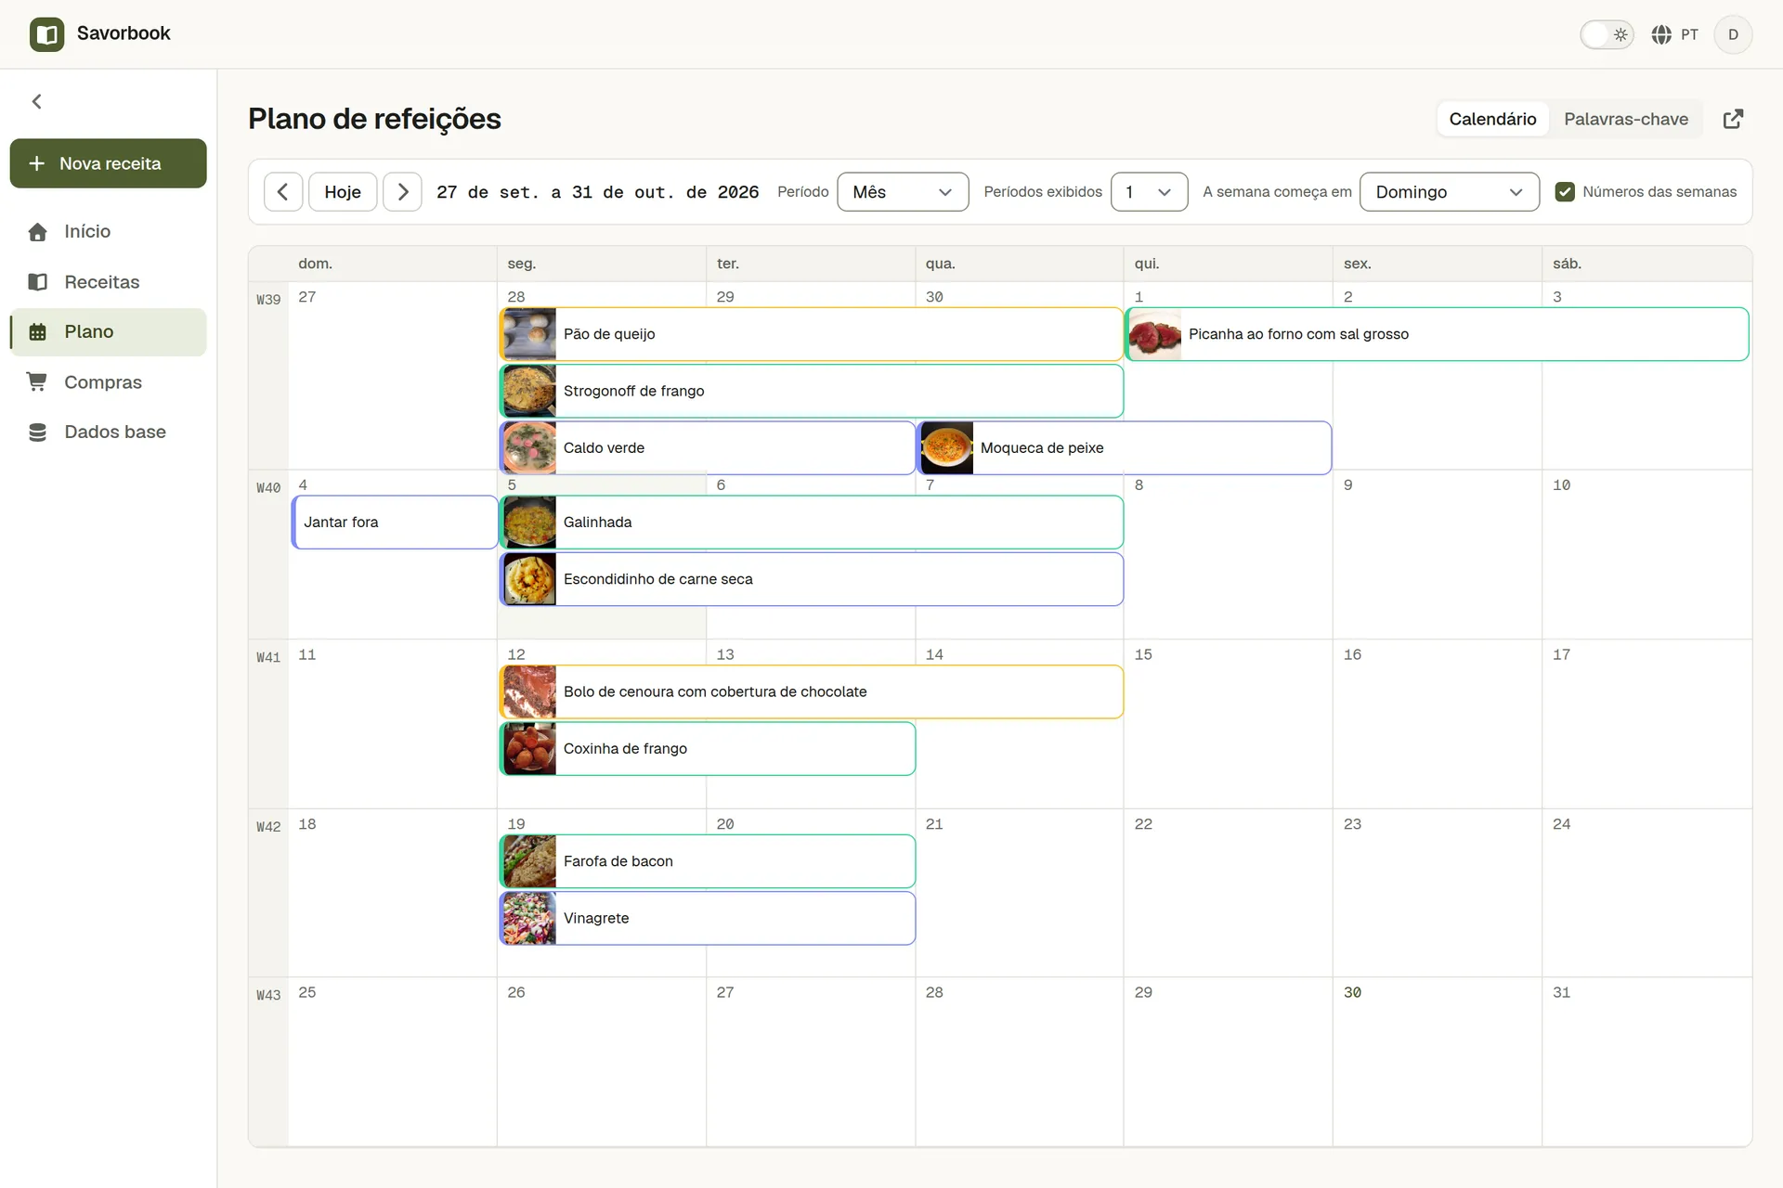Open Início in the sidebar
Viewport: 1783px width, 1188px height.
coord(109,231)
